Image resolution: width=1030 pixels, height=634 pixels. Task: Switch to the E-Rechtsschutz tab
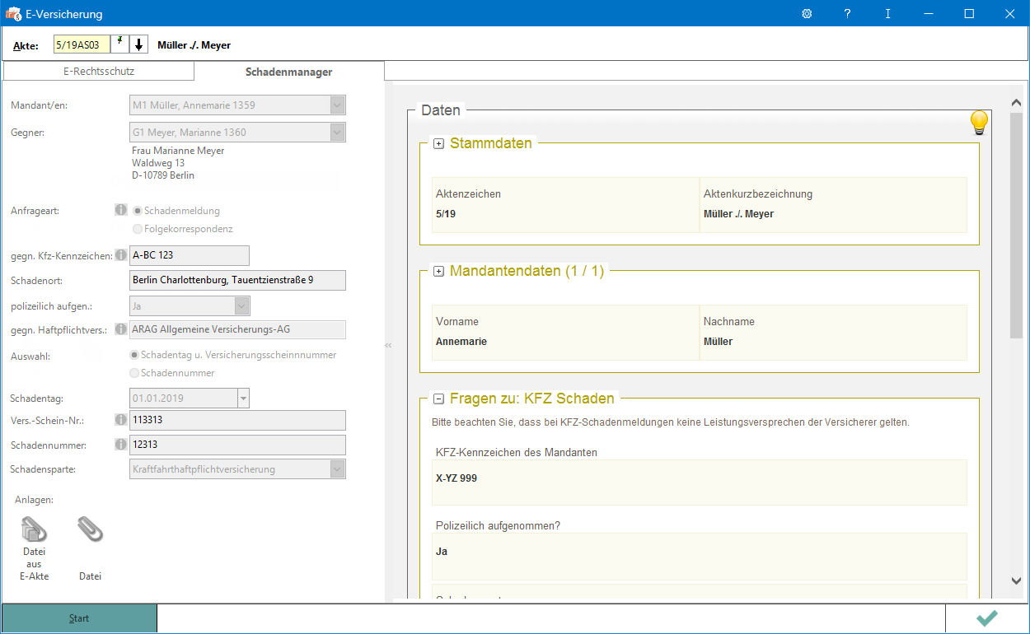(x=99, y=72)
